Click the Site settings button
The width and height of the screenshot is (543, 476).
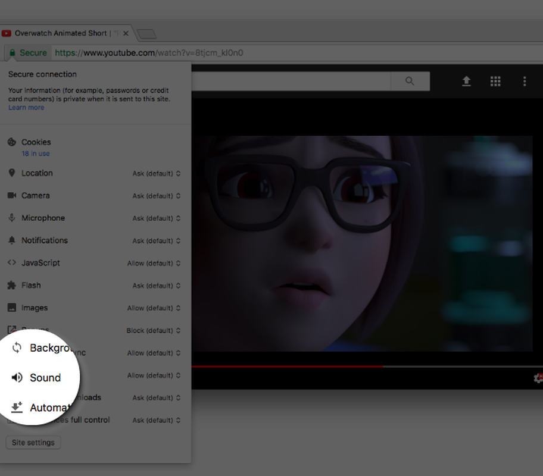[x=33, y=443]
